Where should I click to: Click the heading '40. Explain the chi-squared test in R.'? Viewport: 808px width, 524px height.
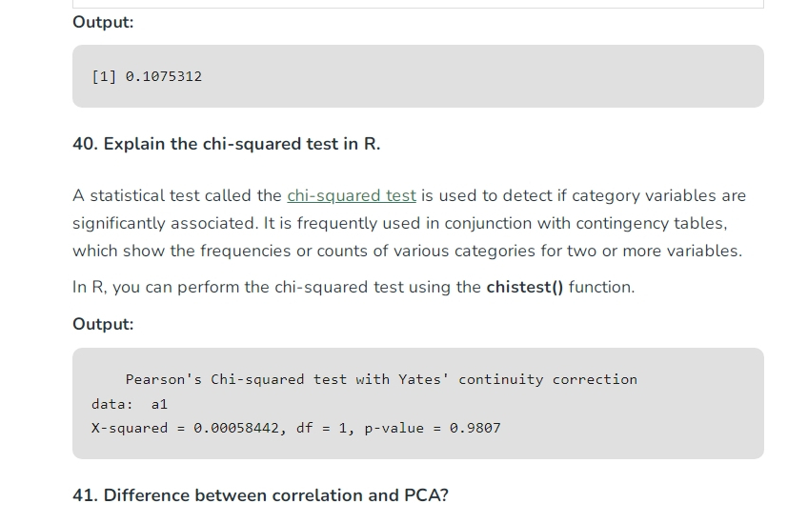pos(226,144)
